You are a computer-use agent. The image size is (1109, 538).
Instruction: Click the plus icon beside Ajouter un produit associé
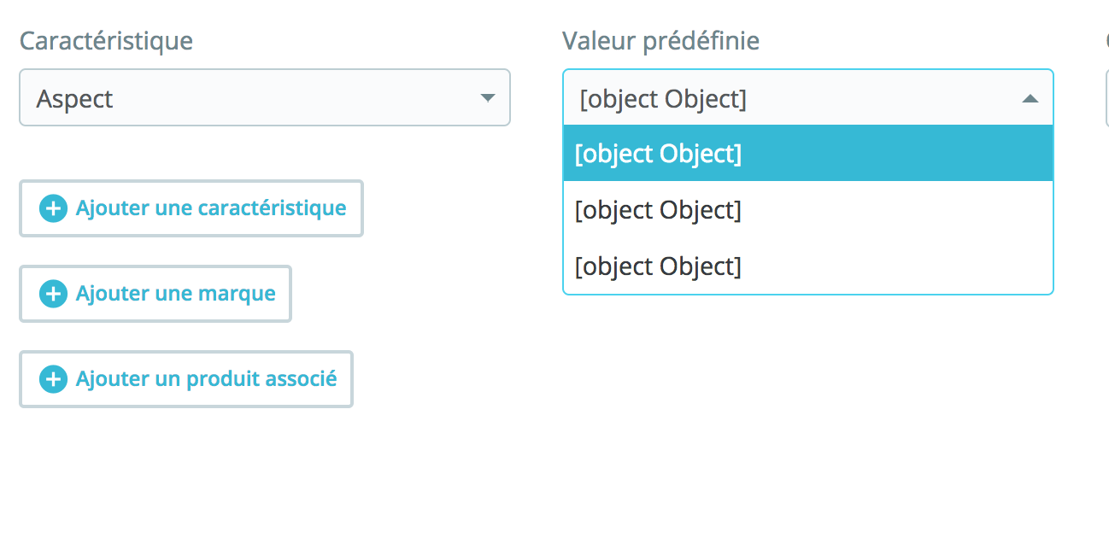[x=53, y=379]
